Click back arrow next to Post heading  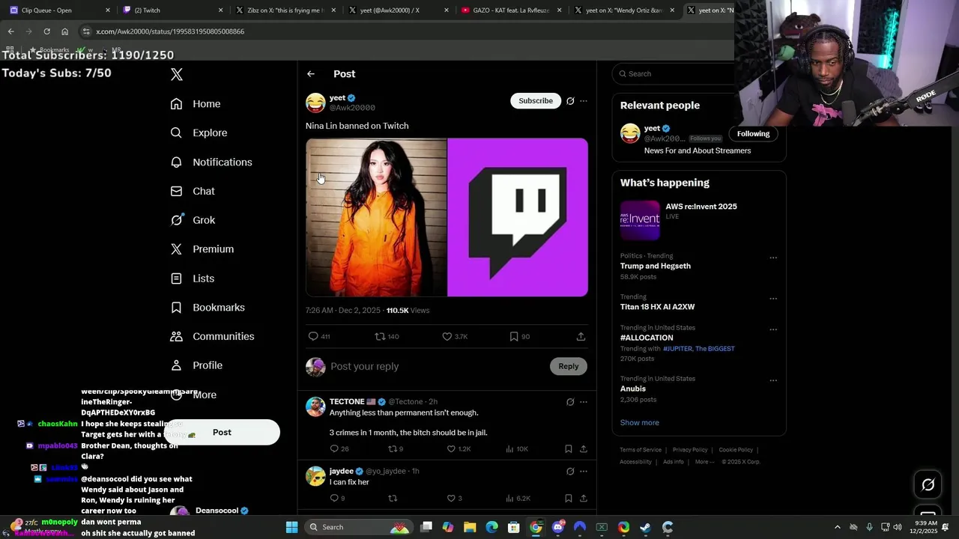click(x=311, y=74)
